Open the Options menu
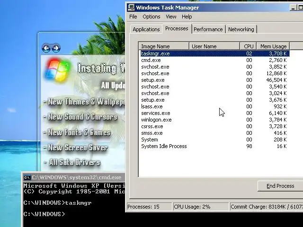Viewport: 303px width, 227px height. click(x=151, y=17)
